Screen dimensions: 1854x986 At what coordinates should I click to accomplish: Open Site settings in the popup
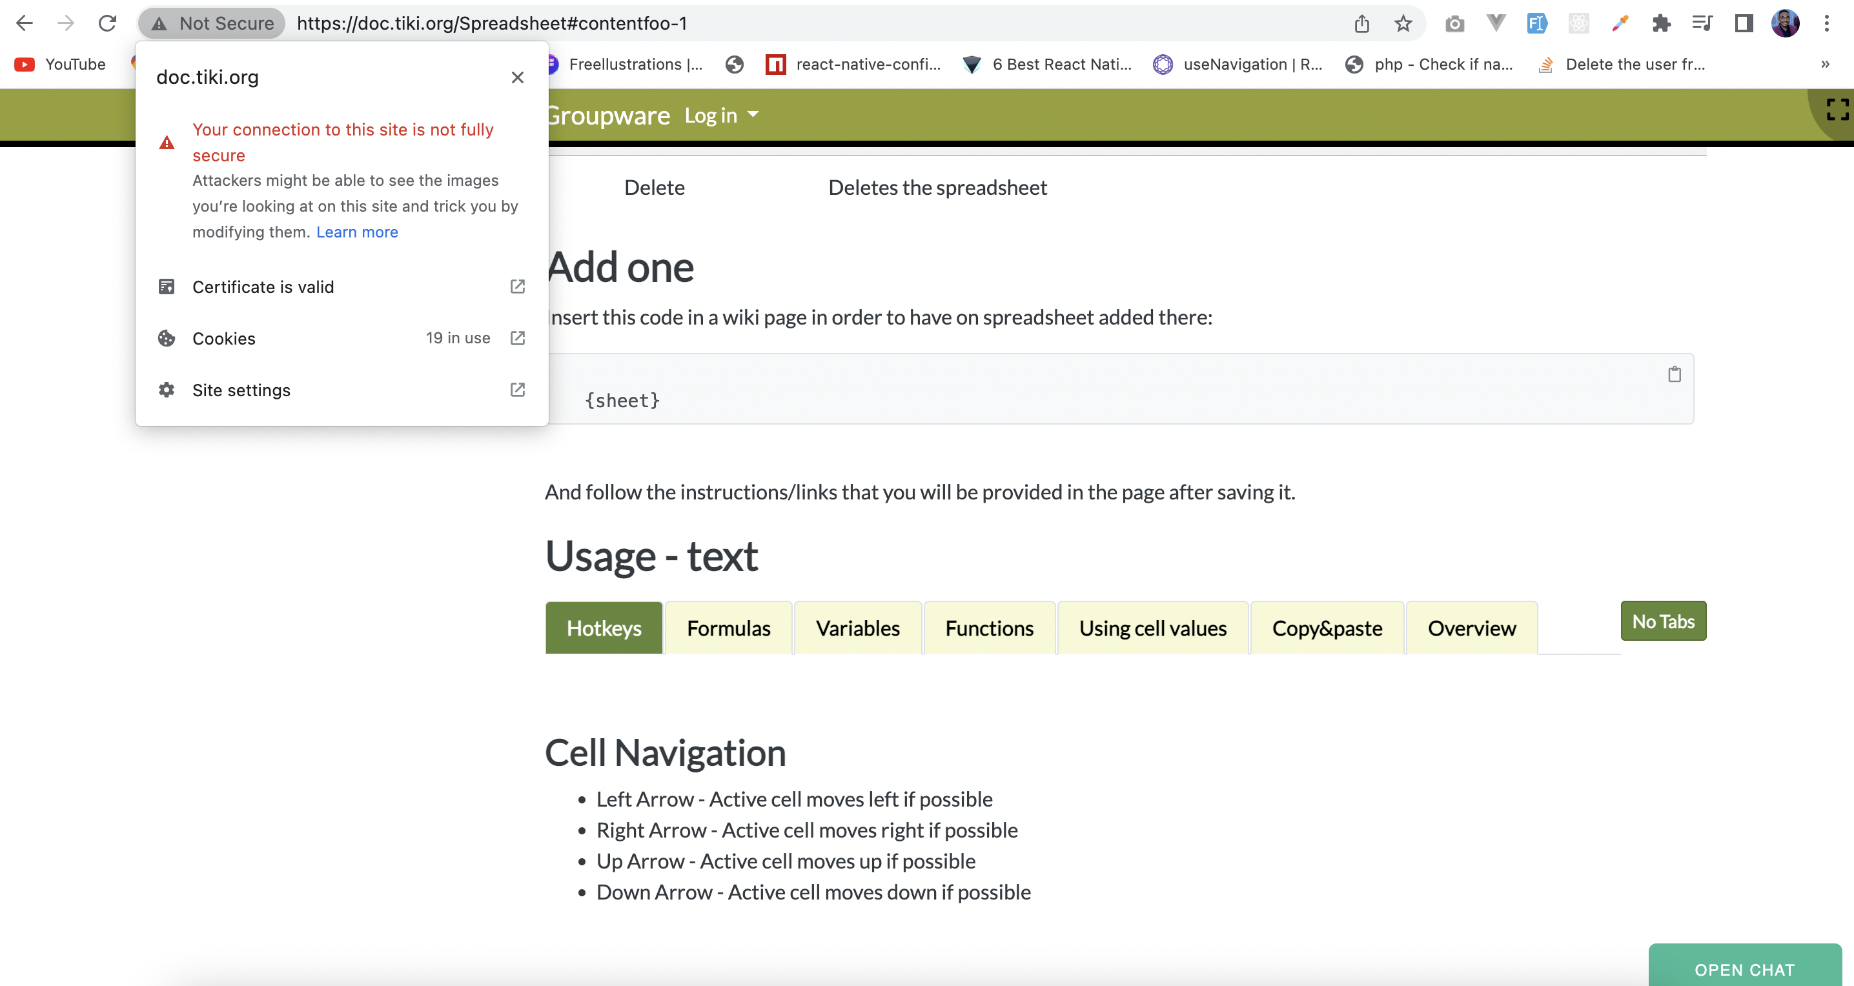click(x=341, y=390)
